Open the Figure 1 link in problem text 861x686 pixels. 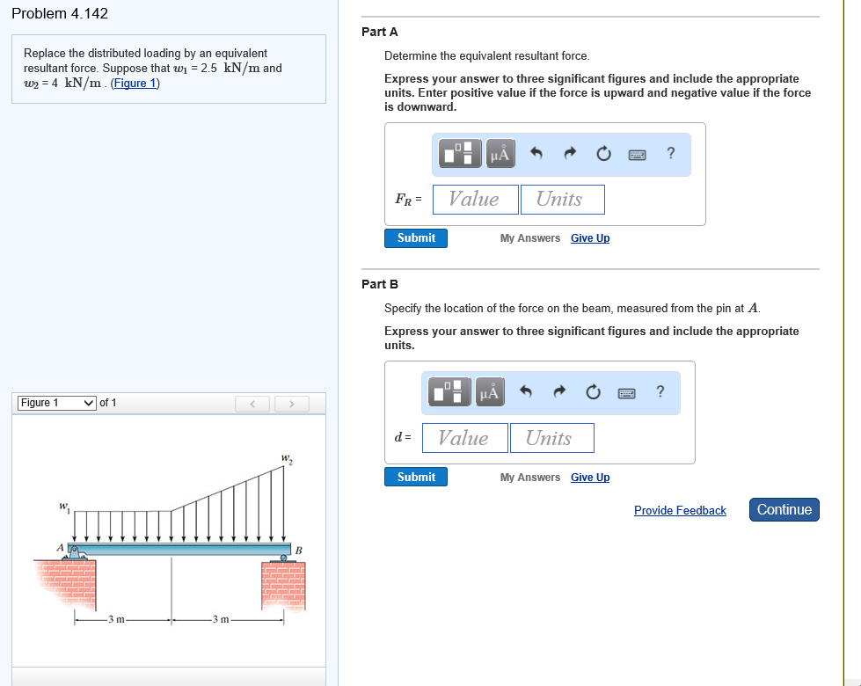(135, 83)
